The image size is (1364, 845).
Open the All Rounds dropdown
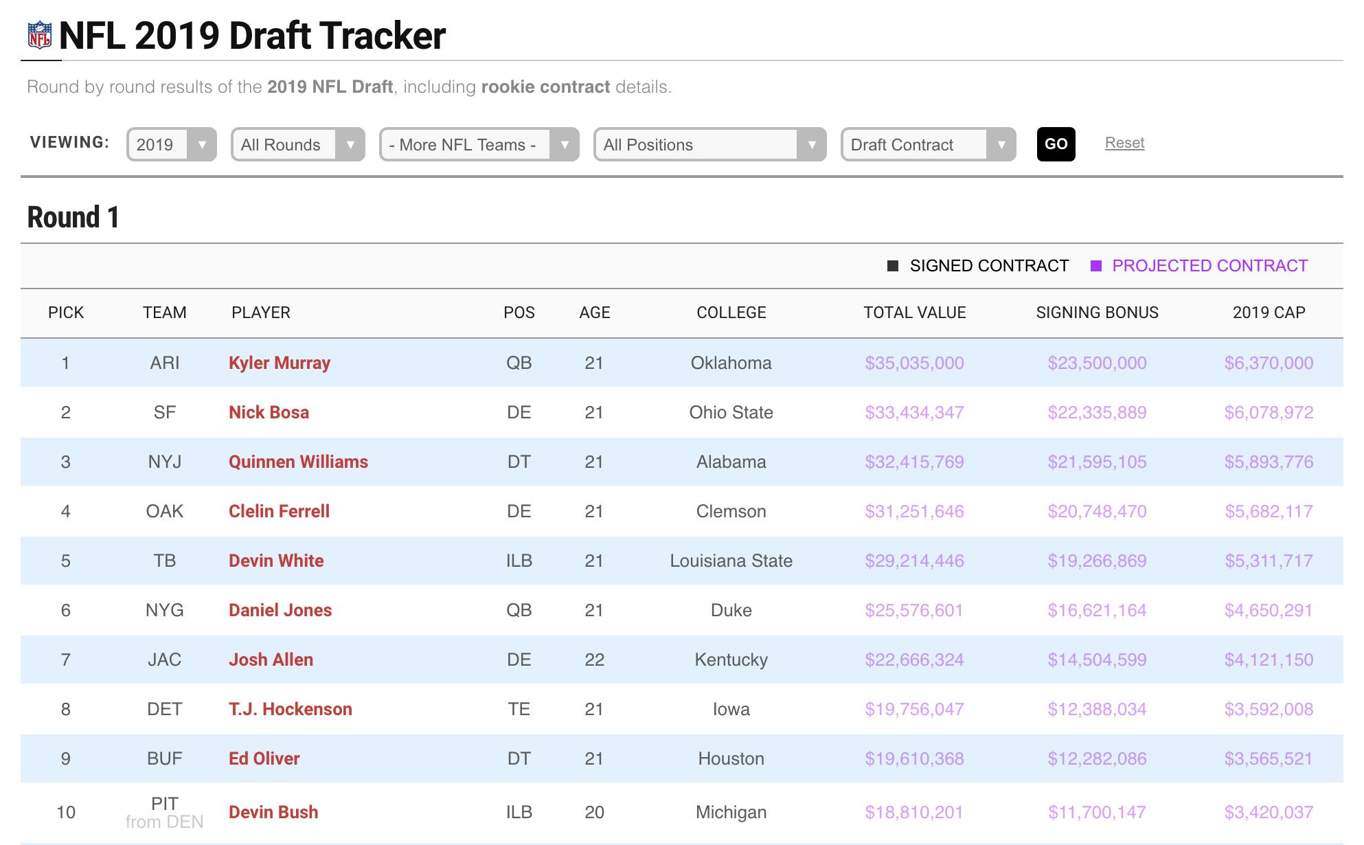point(298,144)
